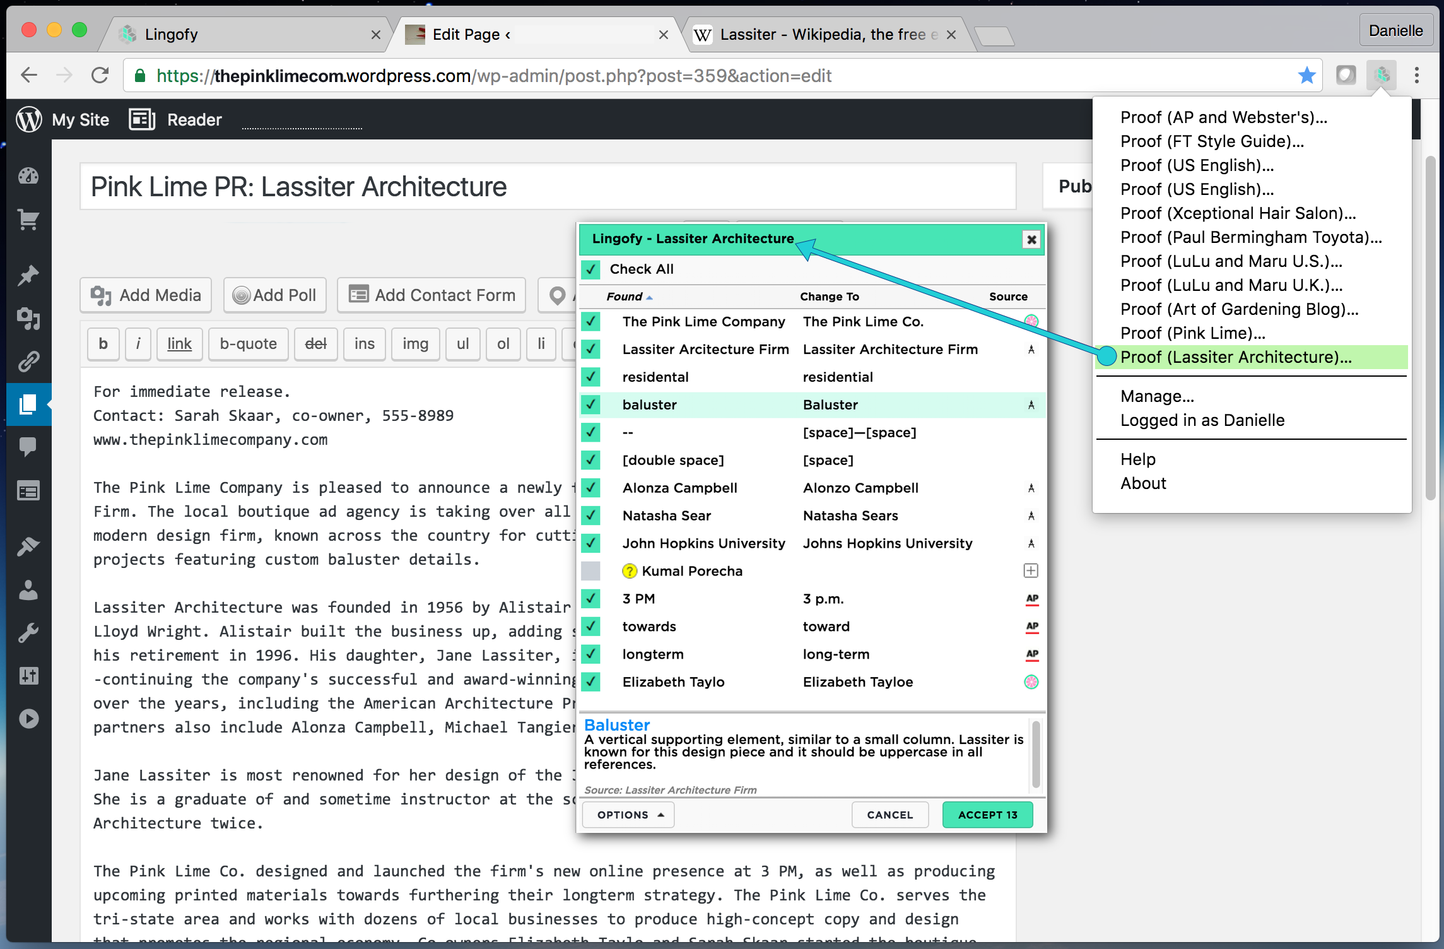Open the Feedback form icon in sidebar
This screenshot has width=1444, height=949.
[28, 491]
